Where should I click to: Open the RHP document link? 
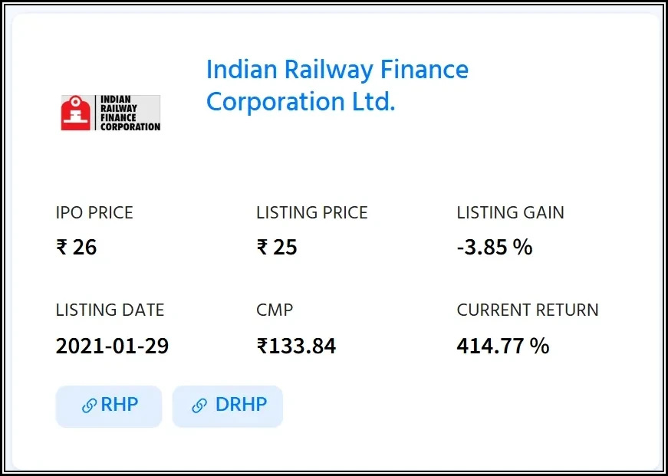109,405
